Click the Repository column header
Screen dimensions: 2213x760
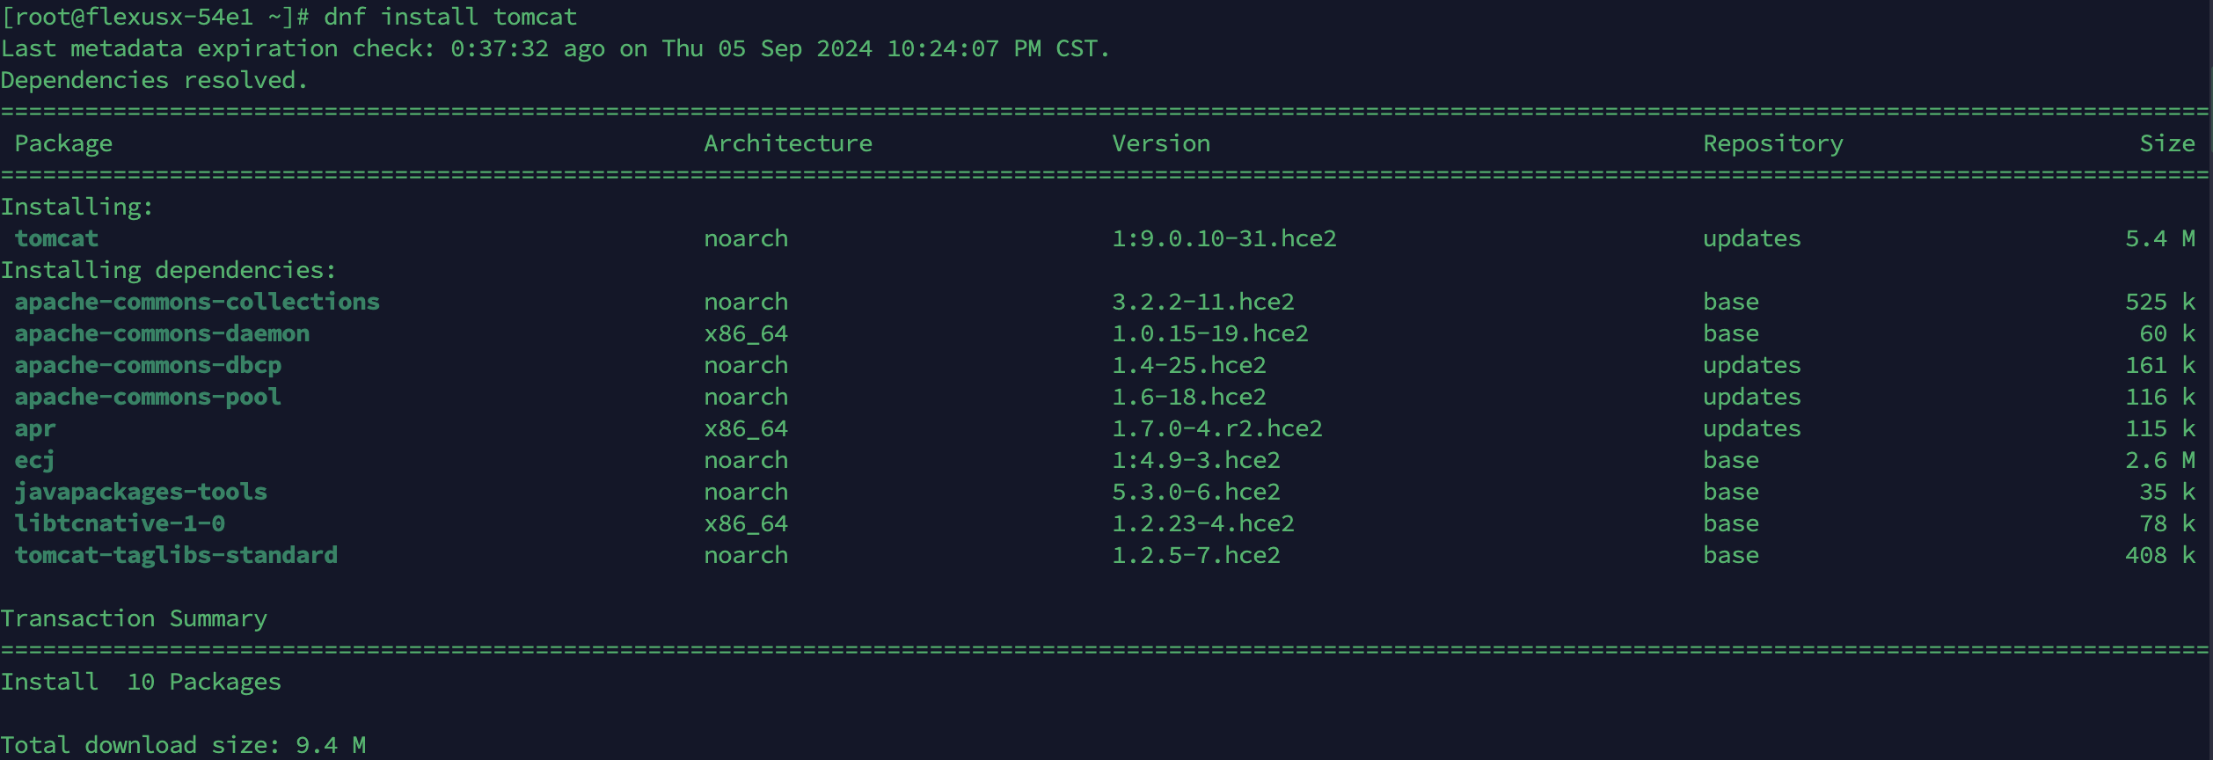pos(1773,143)
